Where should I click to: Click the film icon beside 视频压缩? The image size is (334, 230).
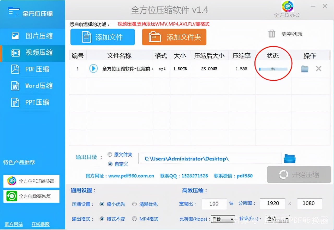16,53
